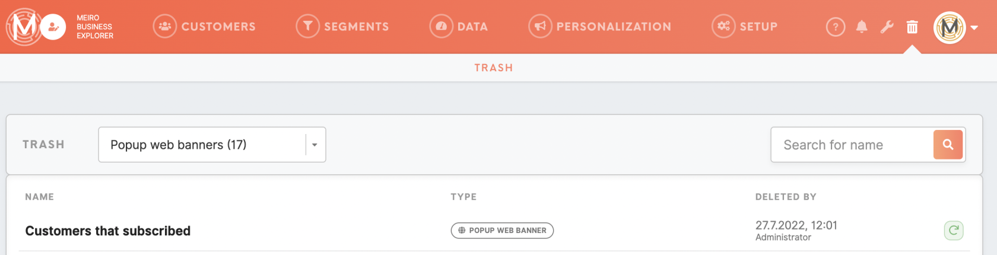Click the Popup Web Banner type badge
Viewport: 997px width, 255px height.
coord(502,231)
